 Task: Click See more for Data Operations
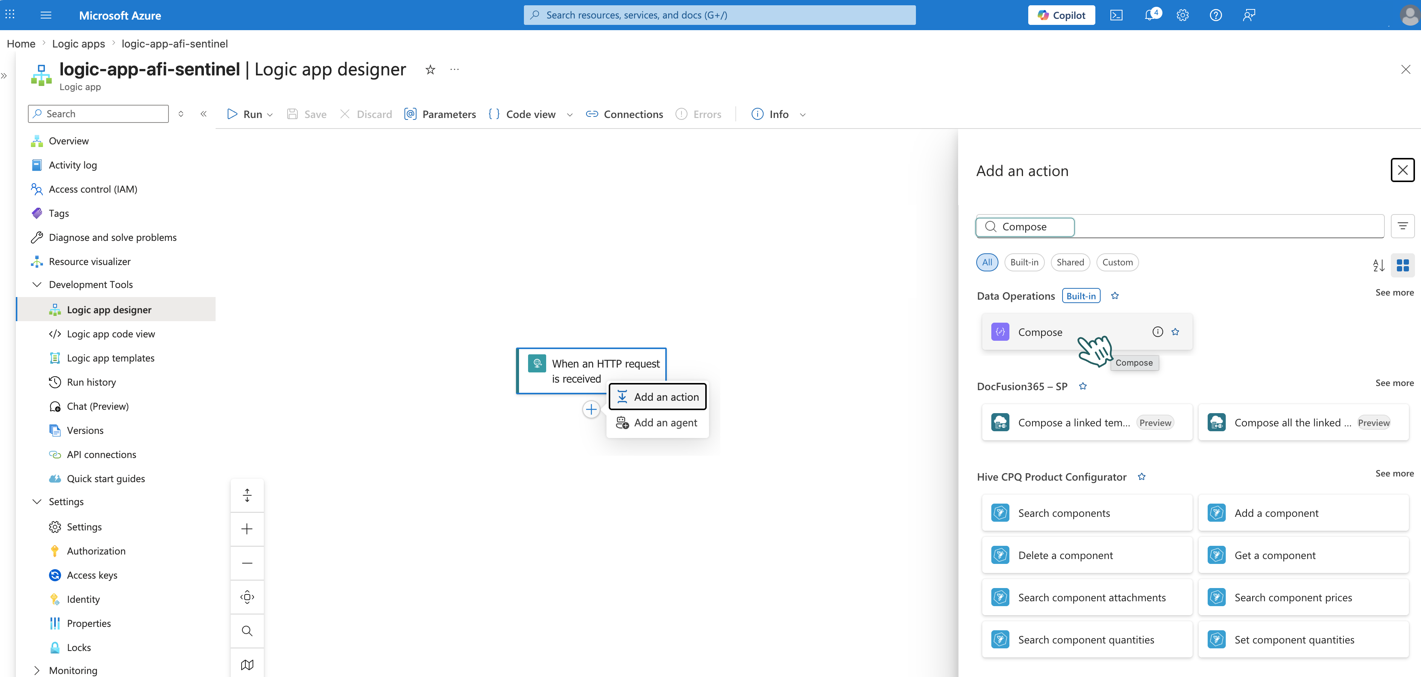tap(1394, 293)
